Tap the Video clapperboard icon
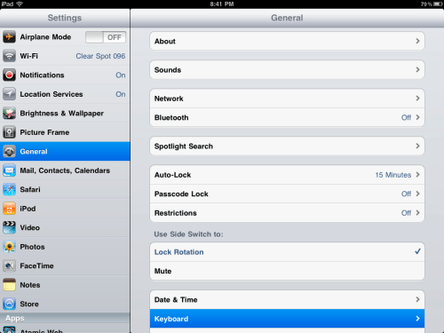This screenshot has height=333, width=444. (x=9, y=227)
